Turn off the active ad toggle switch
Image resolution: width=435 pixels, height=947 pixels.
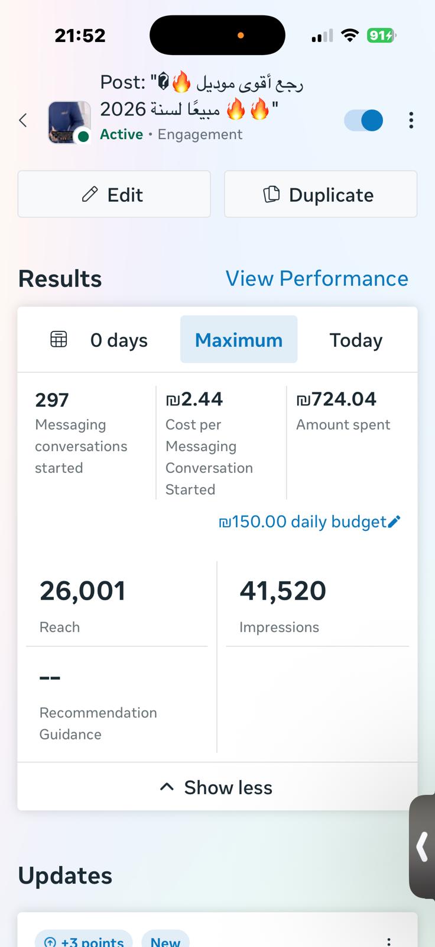coord(363,120)
